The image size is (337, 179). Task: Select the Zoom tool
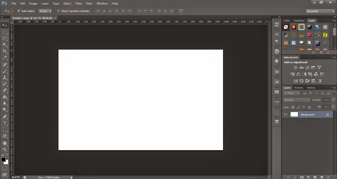pyautogui.click(x=5, y=149)
